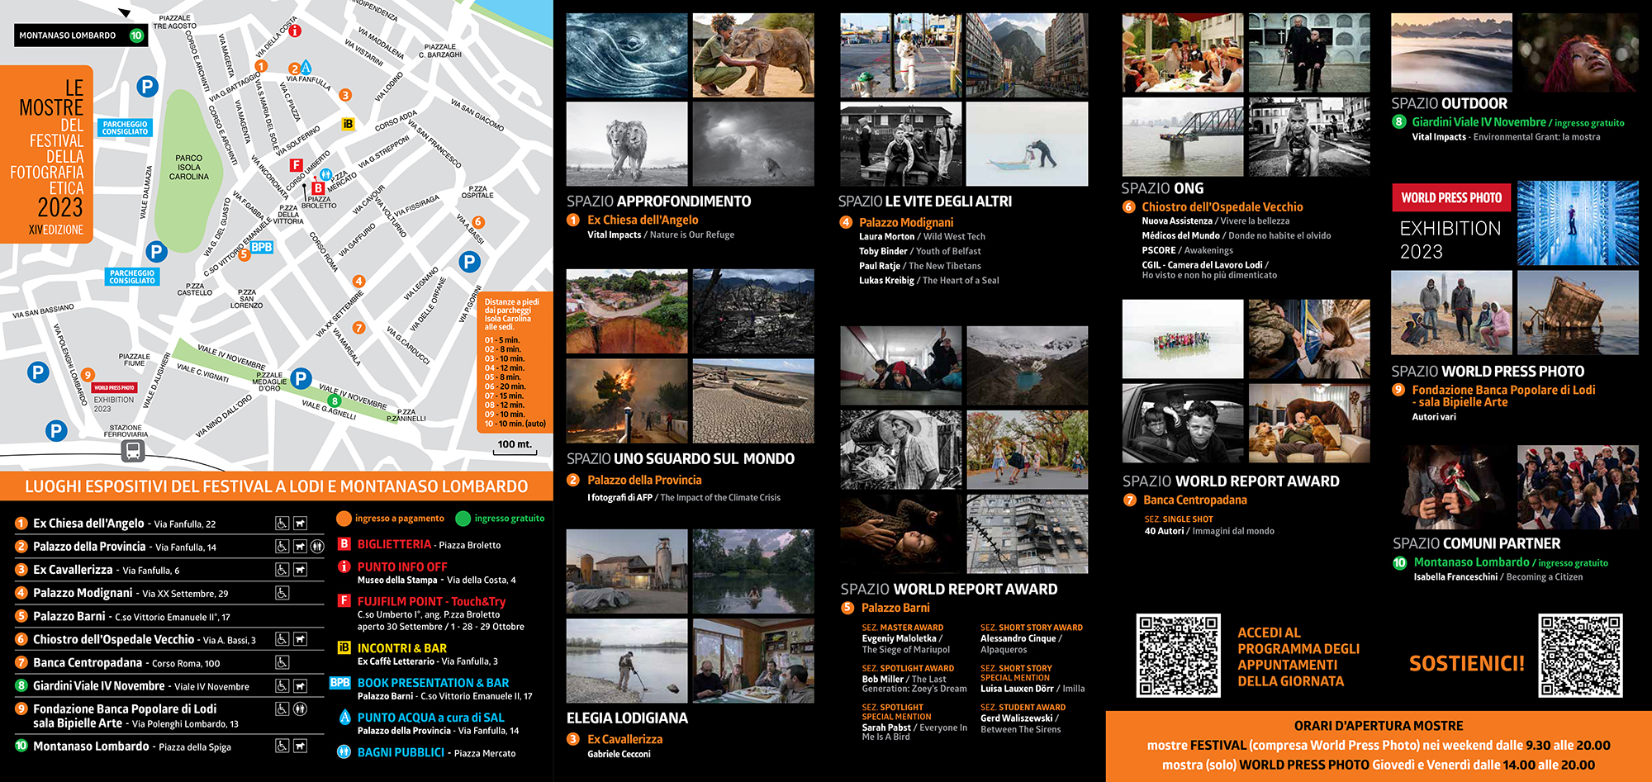
Task: Click 'Banca Centropadana' under Spazio World Report Award
Action: (1195, 500)
